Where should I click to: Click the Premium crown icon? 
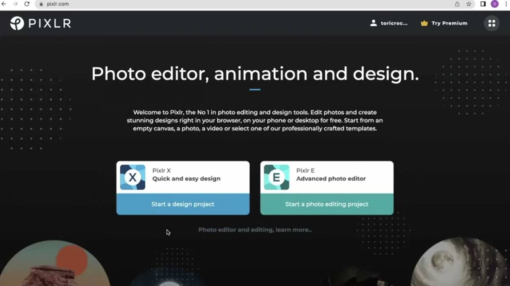424,23
